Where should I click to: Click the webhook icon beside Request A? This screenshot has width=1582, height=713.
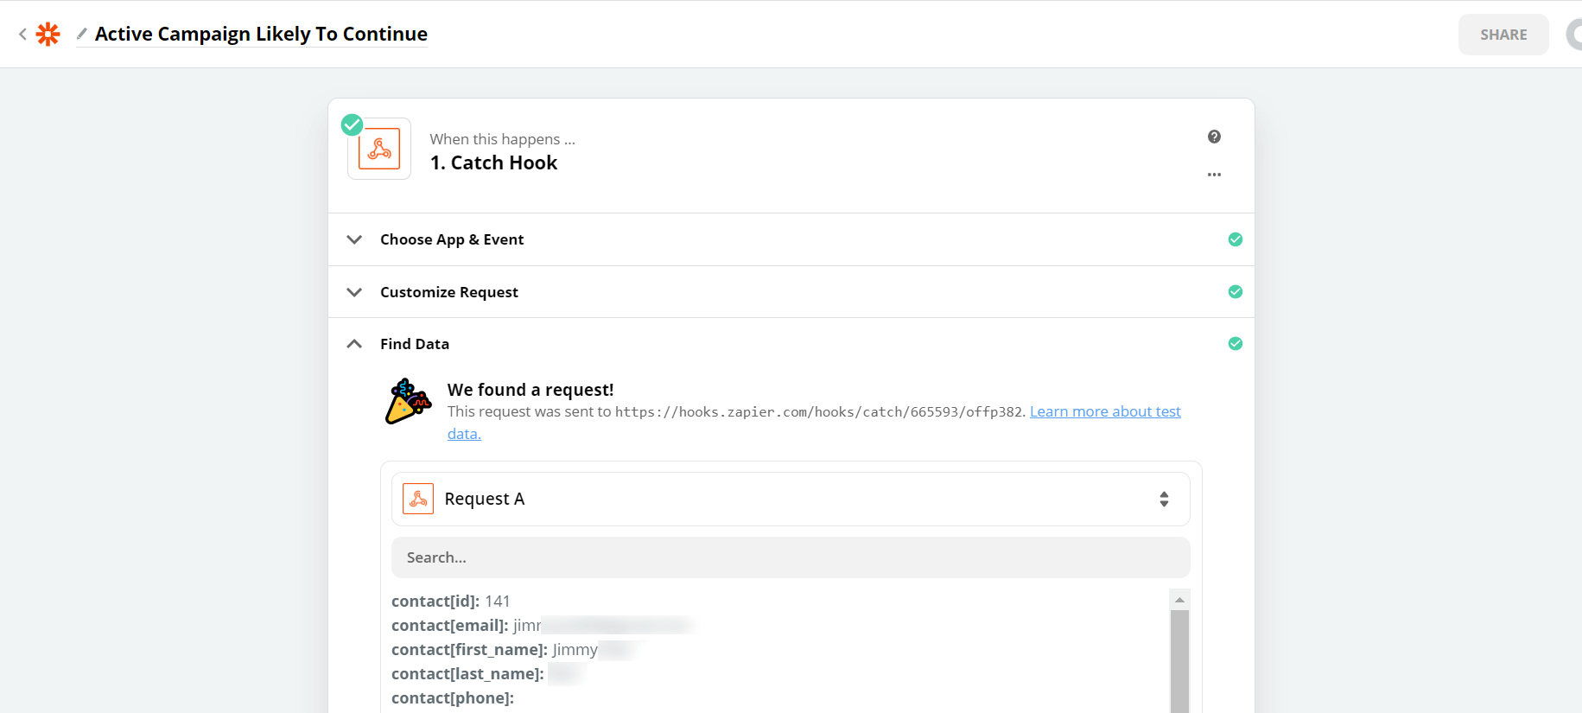[418, 499]
